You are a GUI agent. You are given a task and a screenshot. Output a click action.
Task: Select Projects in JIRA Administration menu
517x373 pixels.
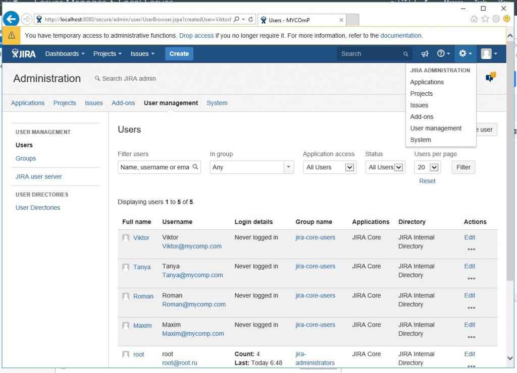421,93
